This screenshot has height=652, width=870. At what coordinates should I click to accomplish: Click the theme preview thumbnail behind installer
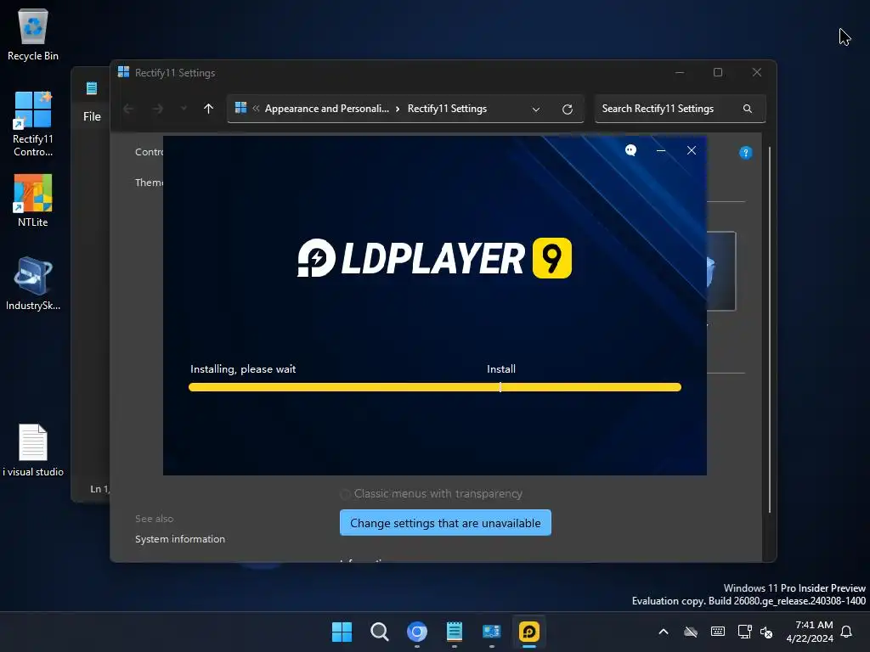click(x=721, y=271)
